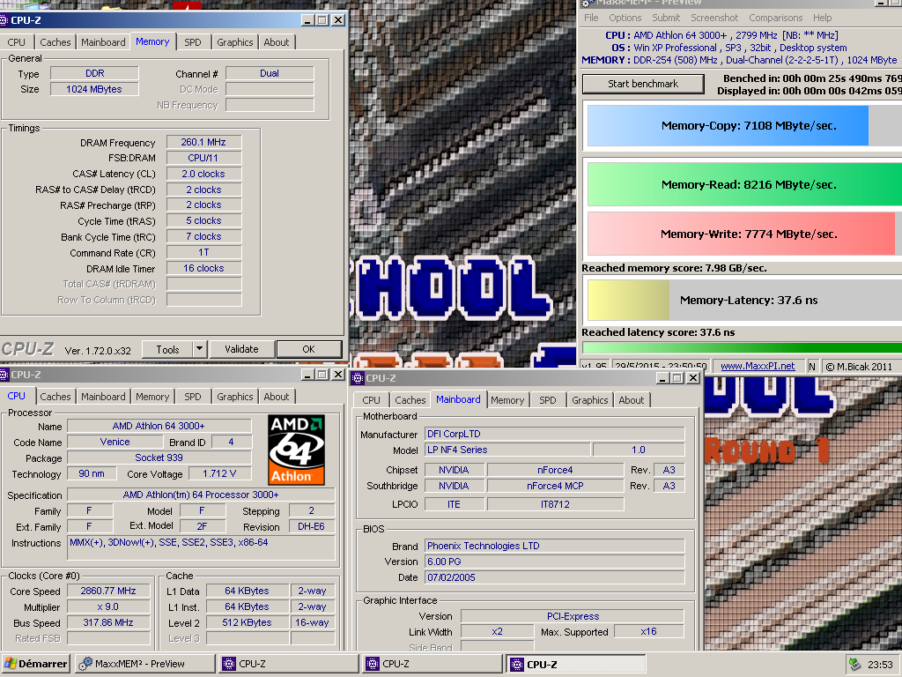Click the Démarrer start button
This screenshot has height=677, width=902.
35,664
